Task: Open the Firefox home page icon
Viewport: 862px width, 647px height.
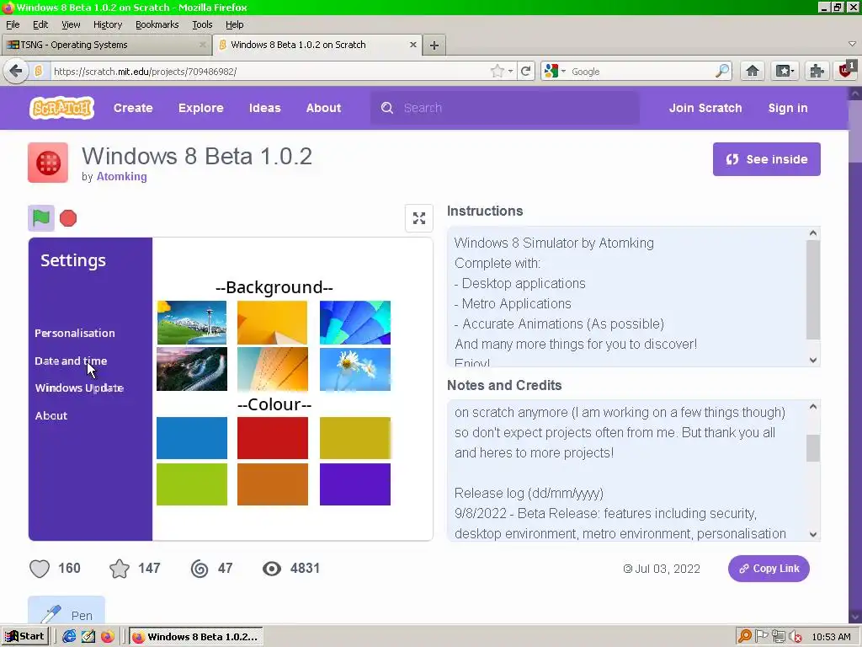Action: 753,71
